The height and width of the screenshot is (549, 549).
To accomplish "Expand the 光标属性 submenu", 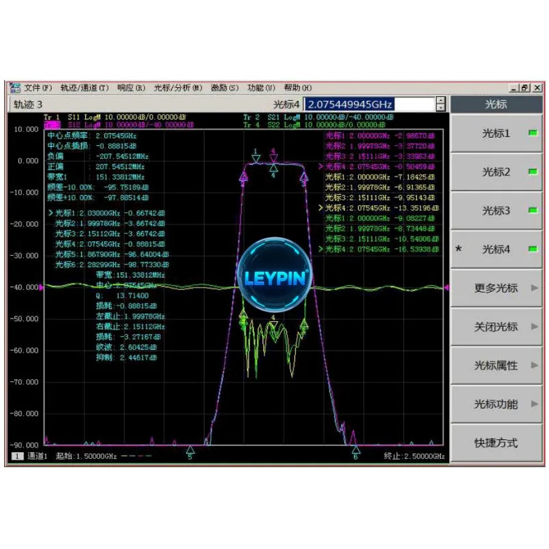I will click(x=496, y=366).
